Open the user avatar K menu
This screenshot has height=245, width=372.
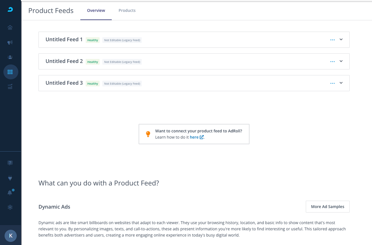pyautogui.click(x=11, y=236)
